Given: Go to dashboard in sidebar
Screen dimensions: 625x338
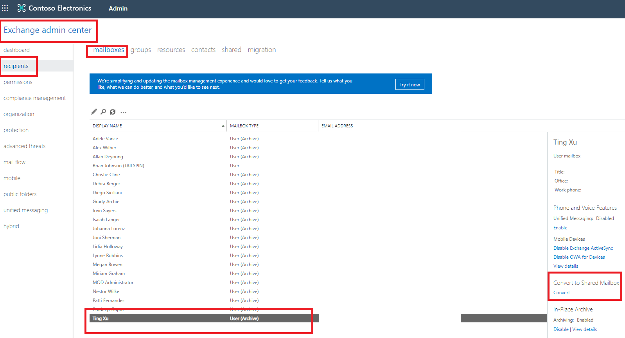Looking at the screenshot, I should coord(17,50).
